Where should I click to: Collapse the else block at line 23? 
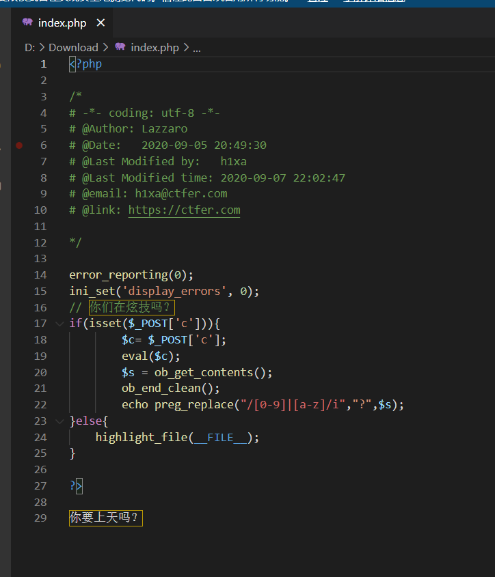click(x=59, y=421)
